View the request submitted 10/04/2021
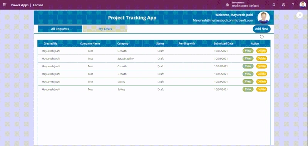The image size is (308, 146). [x=248, y=89]
